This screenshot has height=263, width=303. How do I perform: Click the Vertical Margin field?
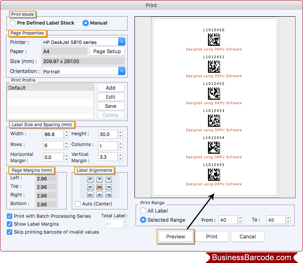click(107, 157)
